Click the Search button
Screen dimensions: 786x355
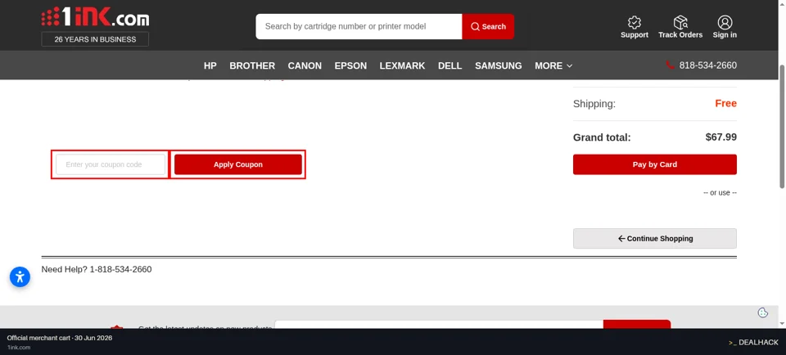(x=488, y=26)
